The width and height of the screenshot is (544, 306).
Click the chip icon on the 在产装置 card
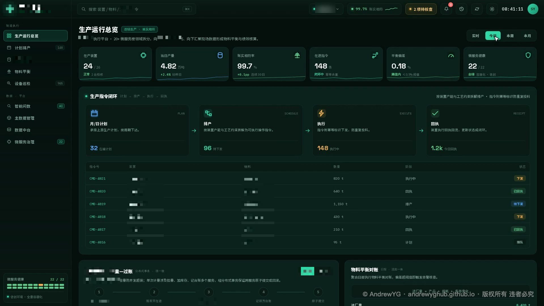click(x=143, y=55)
